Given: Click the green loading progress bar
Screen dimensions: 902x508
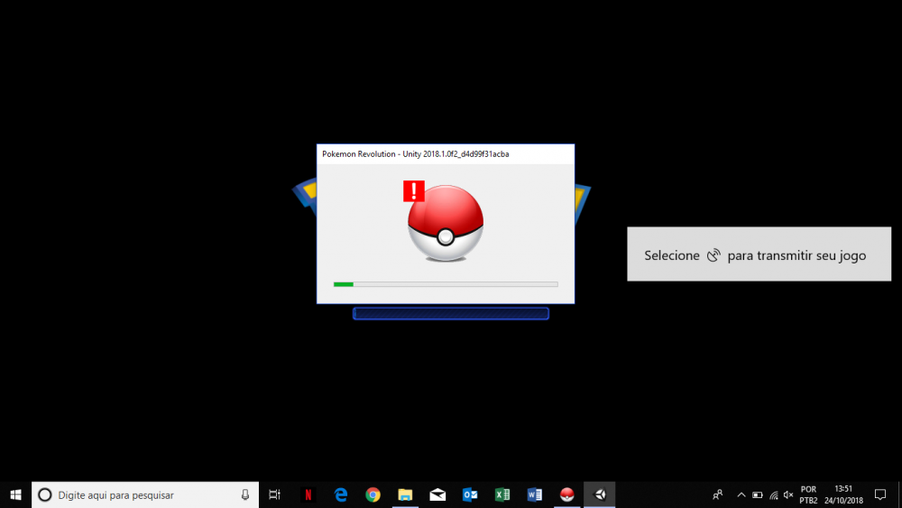Looking at the screenshot, I should [x=446, y=284].
